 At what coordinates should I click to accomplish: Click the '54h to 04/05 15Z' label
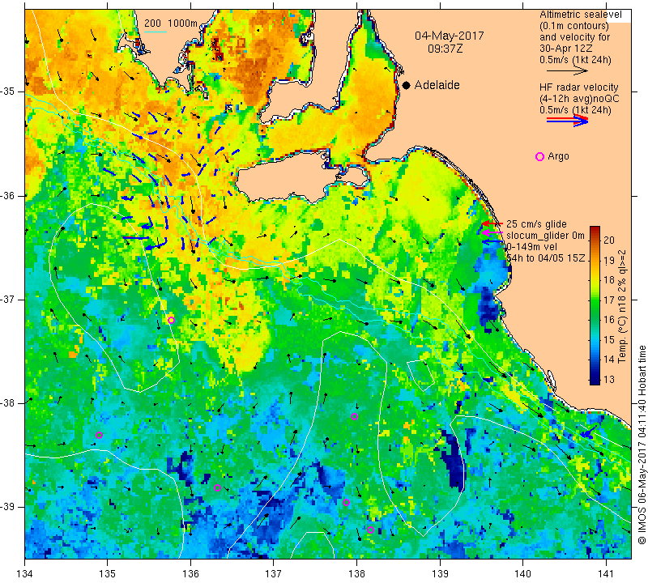[545, 258]
